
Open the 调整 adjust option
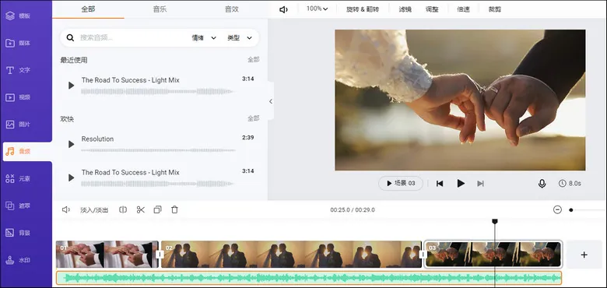click(x=432, y=9)
